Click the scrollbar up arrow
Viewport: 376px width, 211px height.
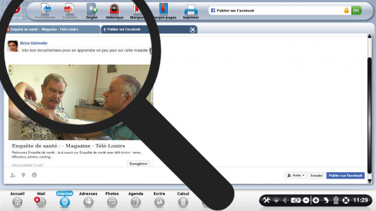(370, 36)
